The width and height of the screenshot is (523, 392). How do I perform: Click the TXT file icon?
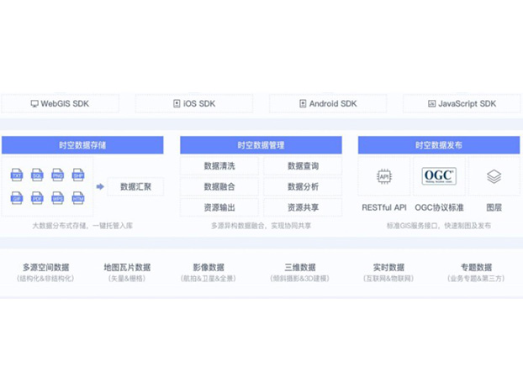17,175
